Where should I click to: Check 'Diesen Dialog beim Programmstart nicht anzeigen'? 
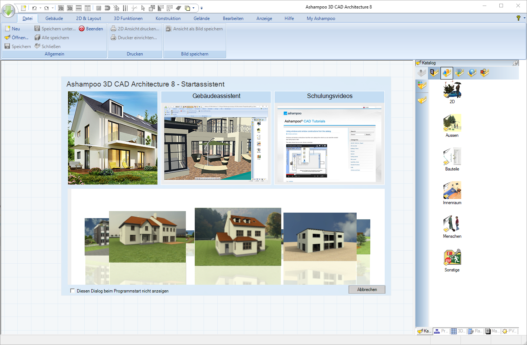point(72,291)
